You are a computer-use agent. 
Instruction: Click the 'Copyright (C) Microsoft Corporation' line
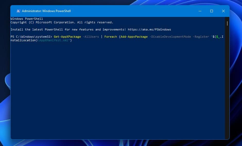62,22
